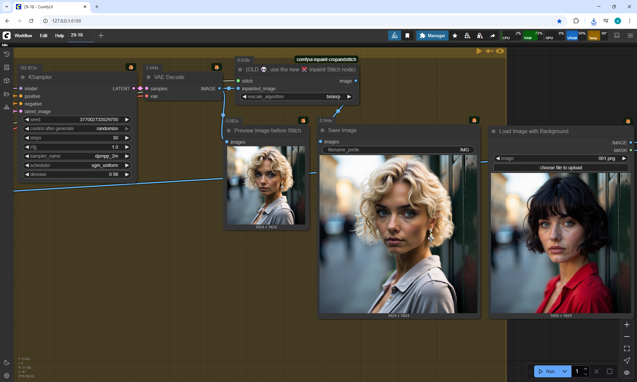
Task: Open the model library cube icon
Action: tap(6, 81)
